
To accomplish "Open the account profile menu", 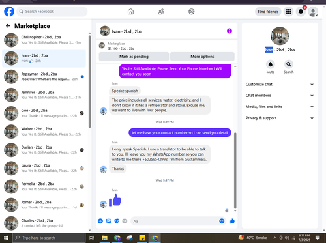I will click(x=313, y=12).
